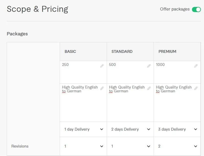Screen dimensions: 204x156
Task: Edit Basic High Quality English description
Action: pos(83,103)
